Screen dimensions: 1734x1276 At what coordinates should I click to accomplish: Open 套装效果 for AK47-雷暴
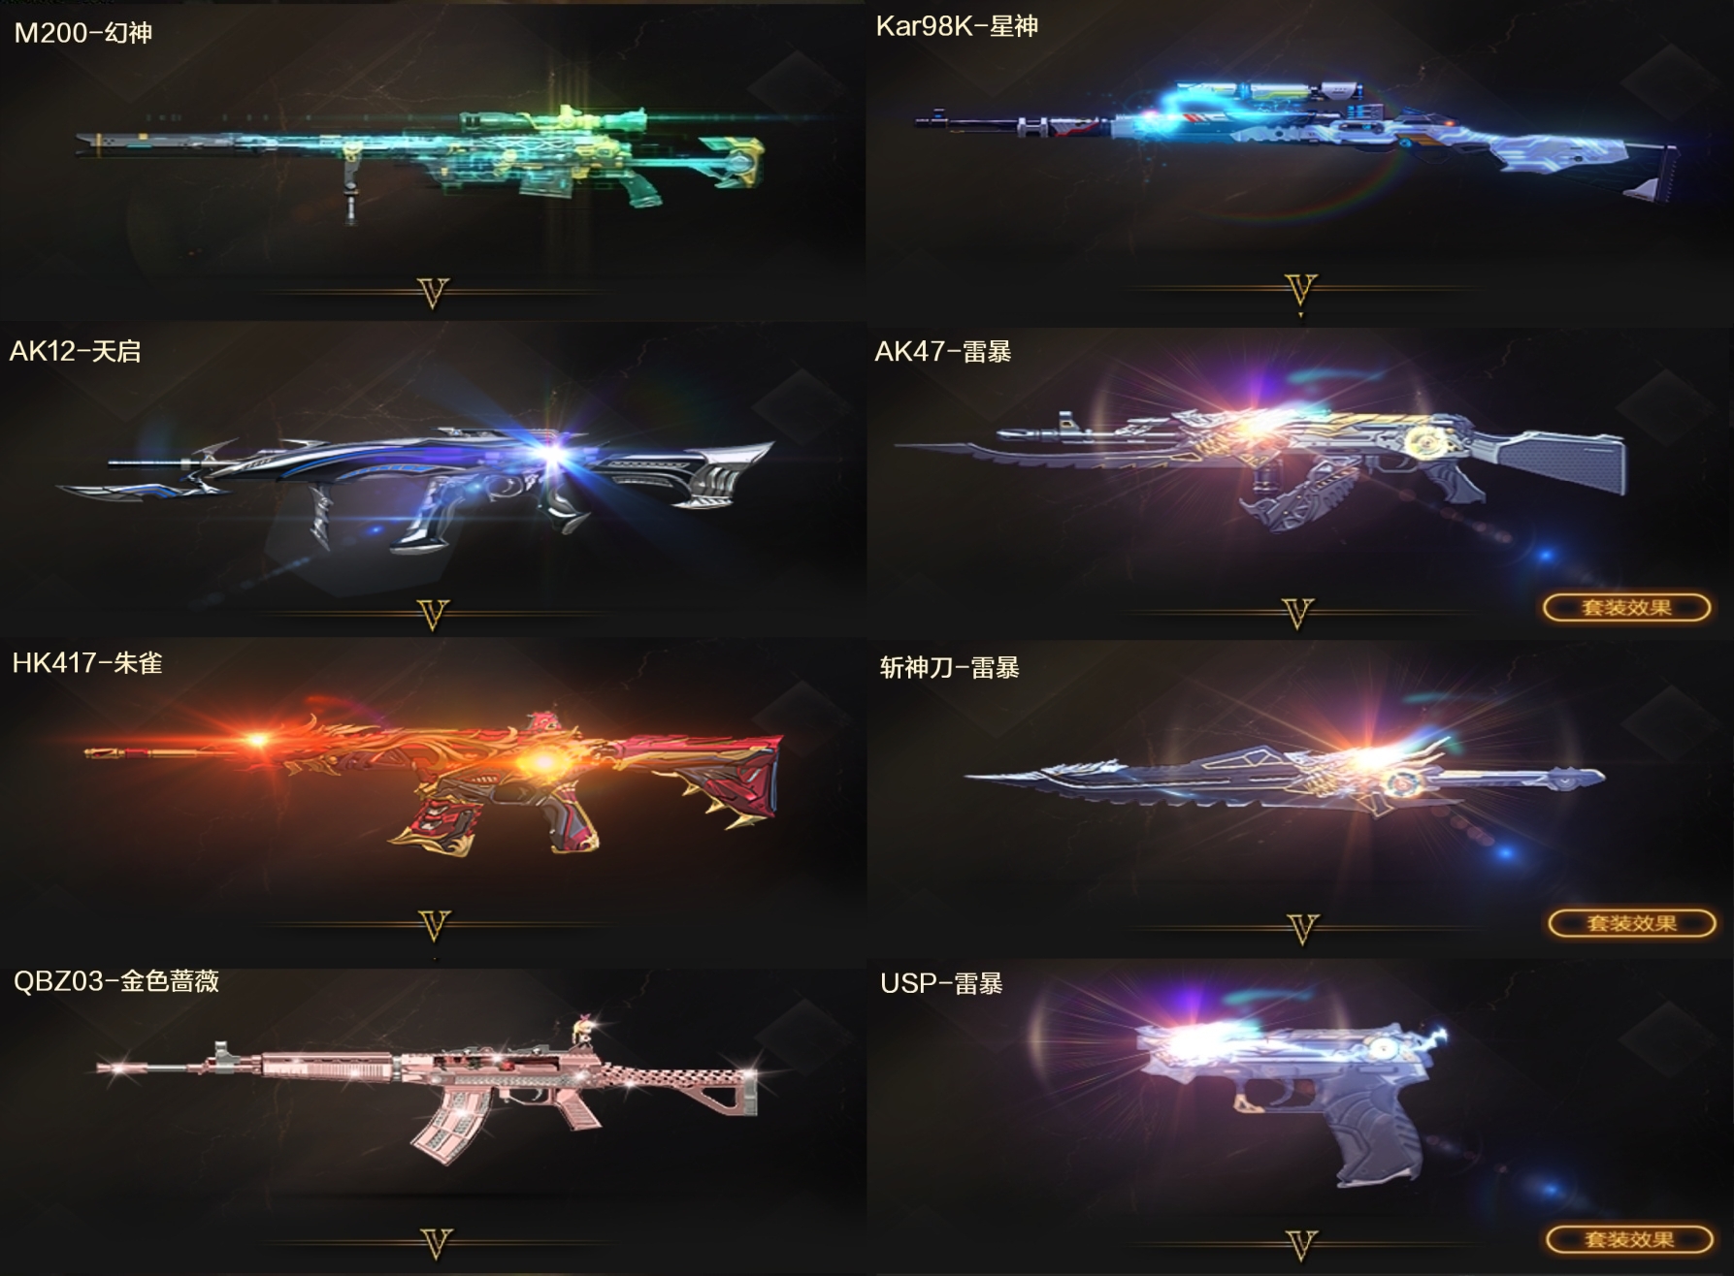click(x=1625, y=608)
